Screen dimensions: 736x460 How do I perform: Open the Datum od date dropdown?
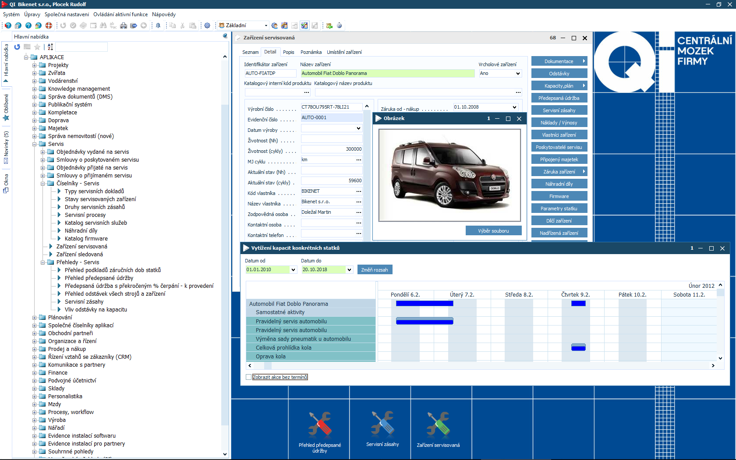(294, 270)
